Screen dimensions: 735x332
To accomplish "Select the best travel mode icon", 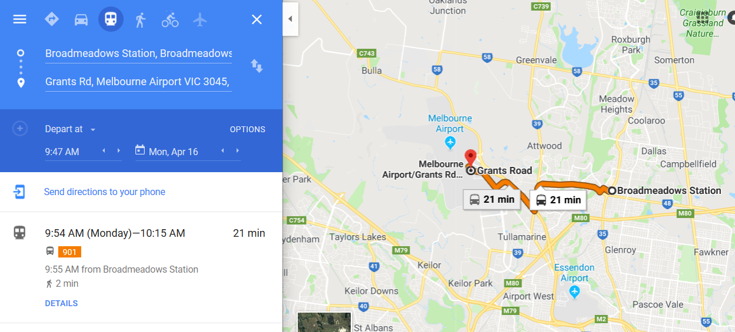I will pyautogui.click(x=52, y=19).
